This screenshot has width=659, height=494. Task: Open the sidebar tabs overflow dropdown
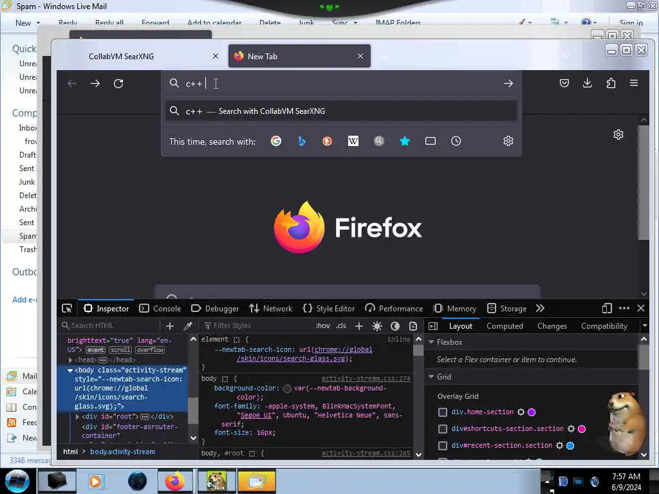[644, 325]
